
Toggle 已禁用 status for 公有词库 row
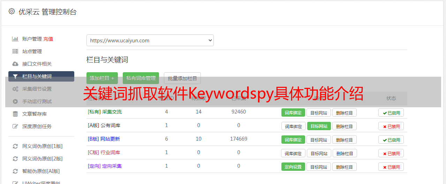[391, 126]
